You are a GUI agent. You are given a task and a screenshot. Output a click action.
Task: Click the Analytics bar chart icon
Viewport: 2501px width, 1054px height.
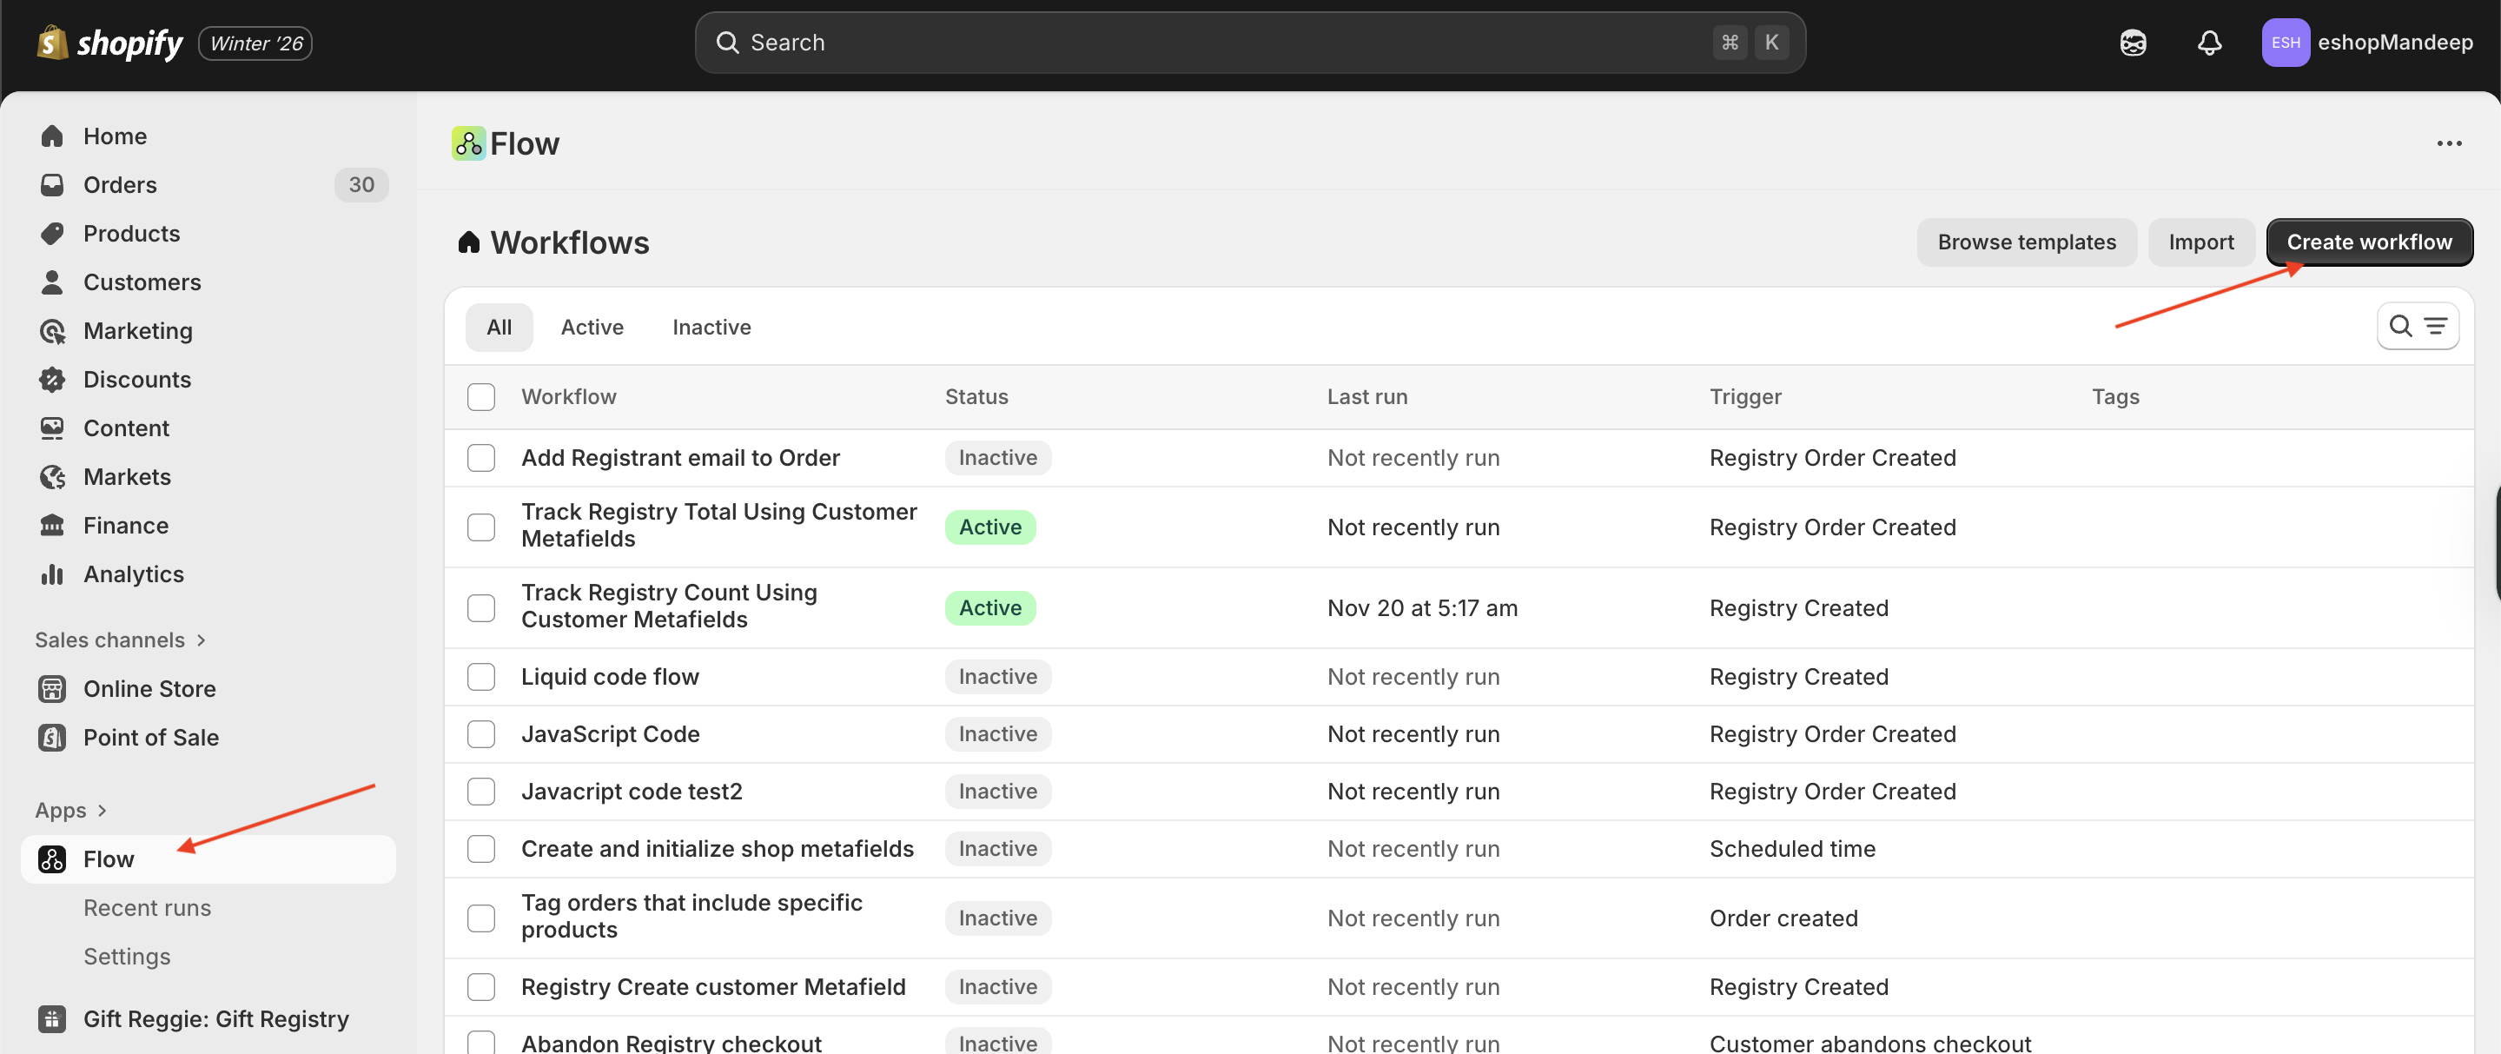pos(52,574)
